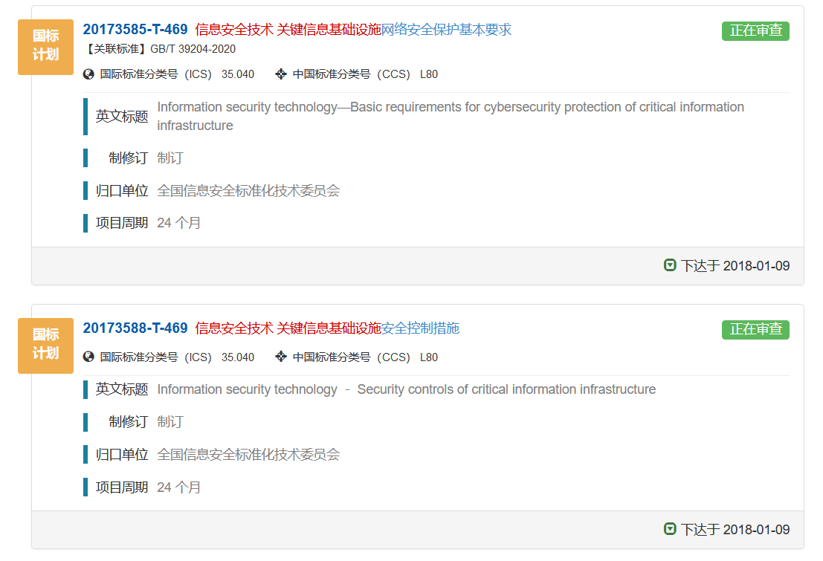The image size is (823, 561).
Task: Click the second 国标计划 orange badge
Action: pyautogui.click(x=45, y=346)
